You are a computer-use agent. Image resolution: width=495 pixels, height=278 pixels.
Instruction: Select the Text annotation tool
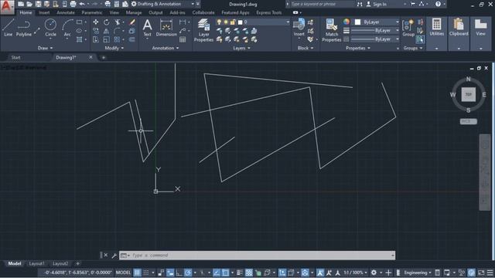point(147,28)
